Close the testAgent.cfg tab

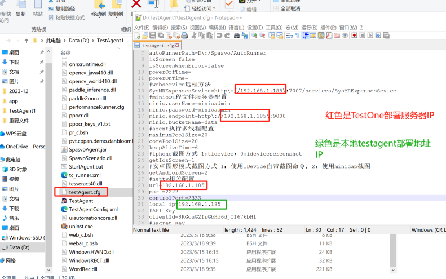[177, 45]
